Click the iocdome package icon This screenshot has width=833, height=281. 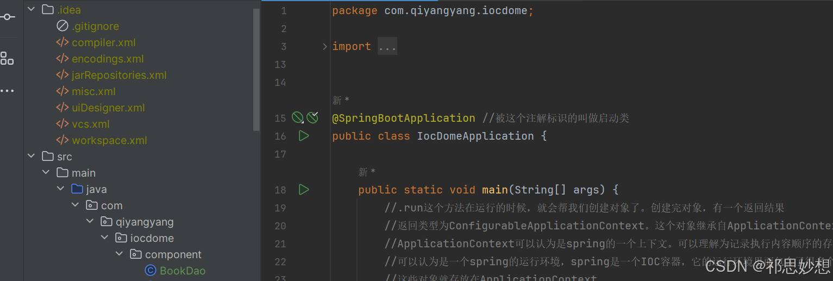(121, 238)
